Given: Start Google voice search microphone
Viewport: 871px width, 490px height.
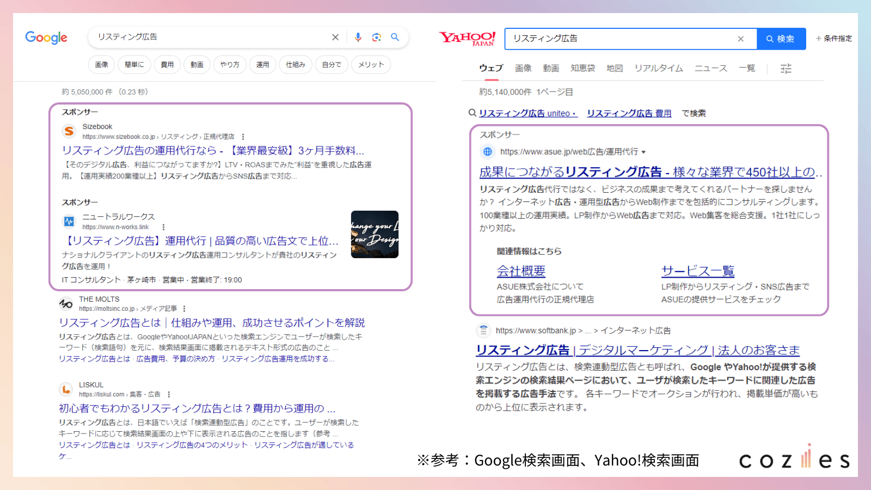Looking at the screenshot, I should coord(358,37).
